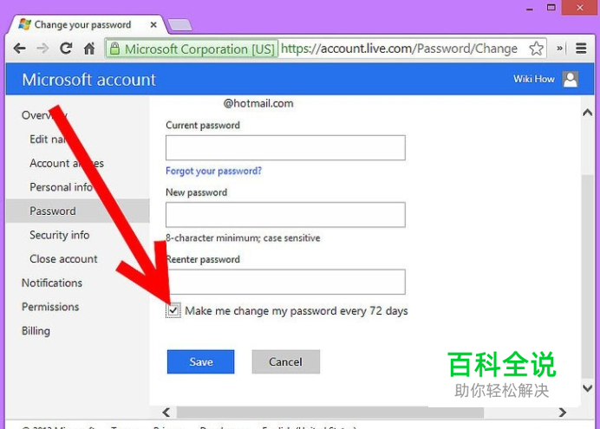600x429 pixels.
Task: Open Security info in sidebar
Action: [59, 235]
